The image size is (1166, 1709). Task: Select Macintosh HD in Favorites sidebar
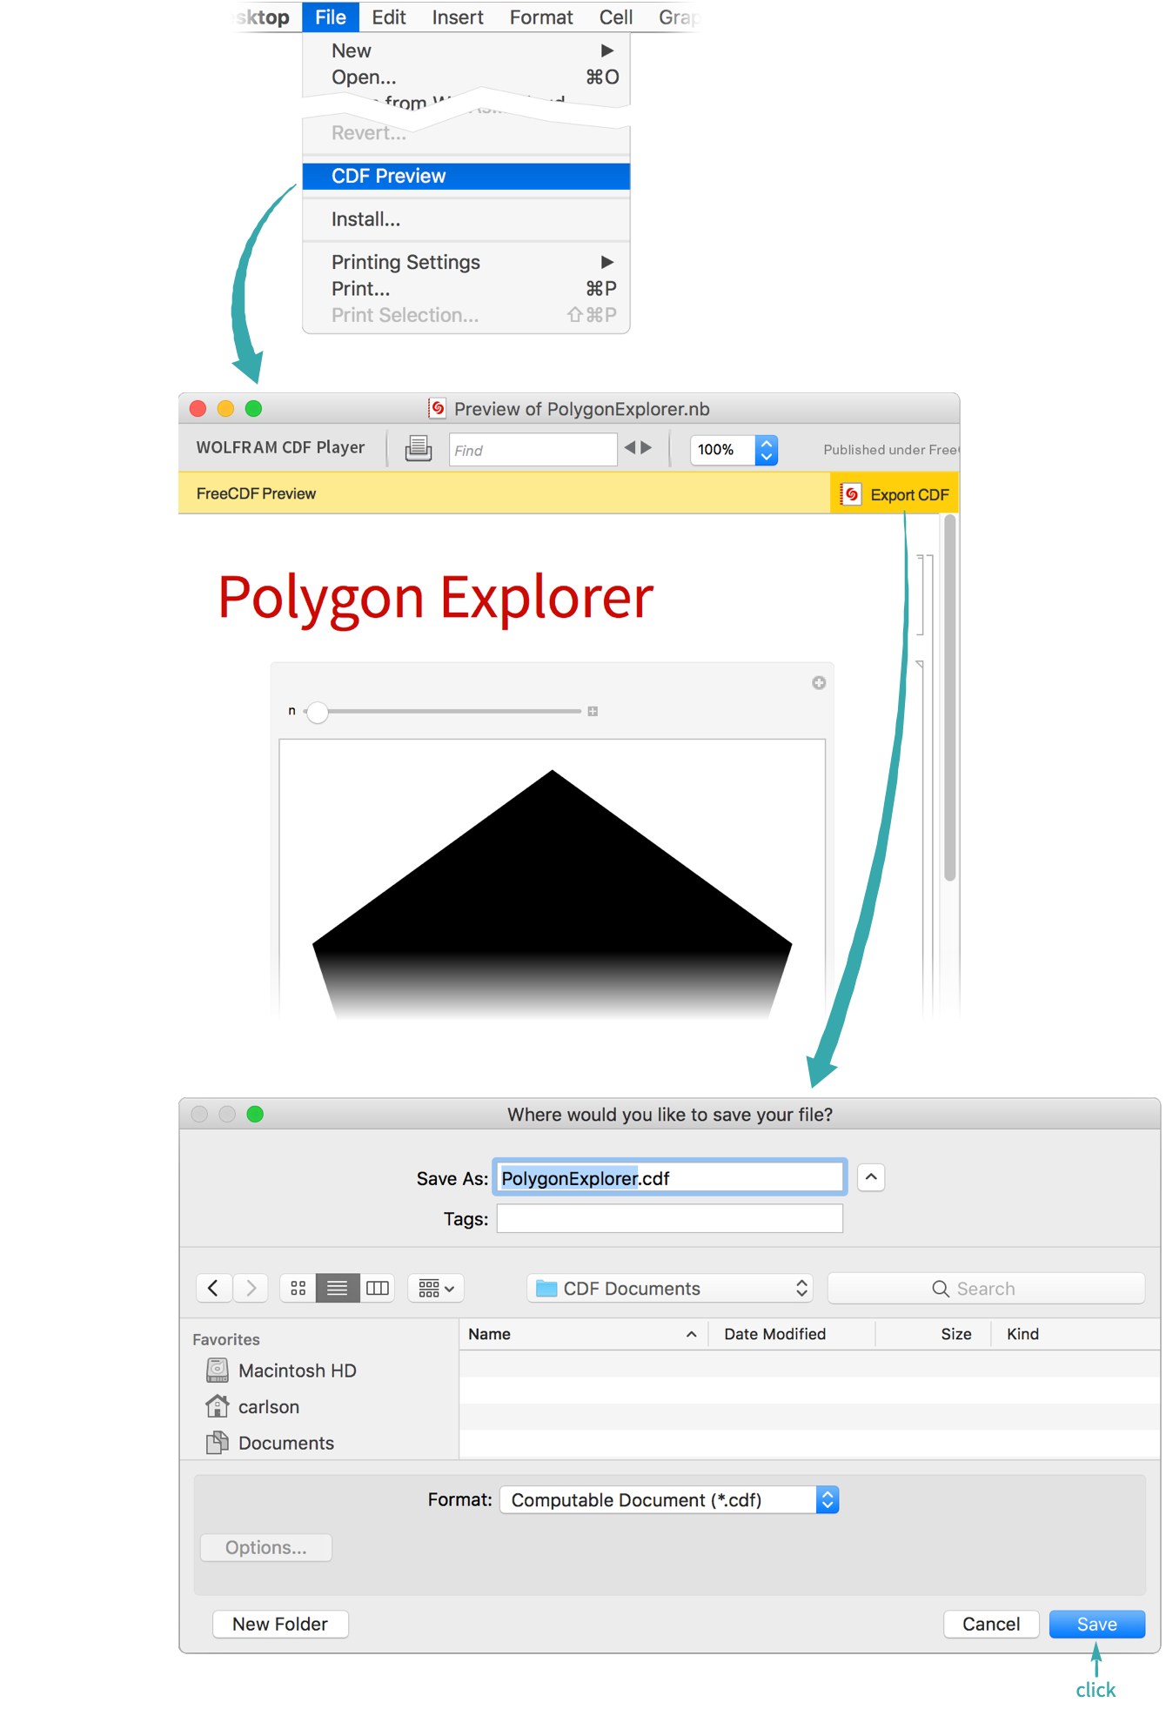pyautogui.click(x=297, y=1371)
